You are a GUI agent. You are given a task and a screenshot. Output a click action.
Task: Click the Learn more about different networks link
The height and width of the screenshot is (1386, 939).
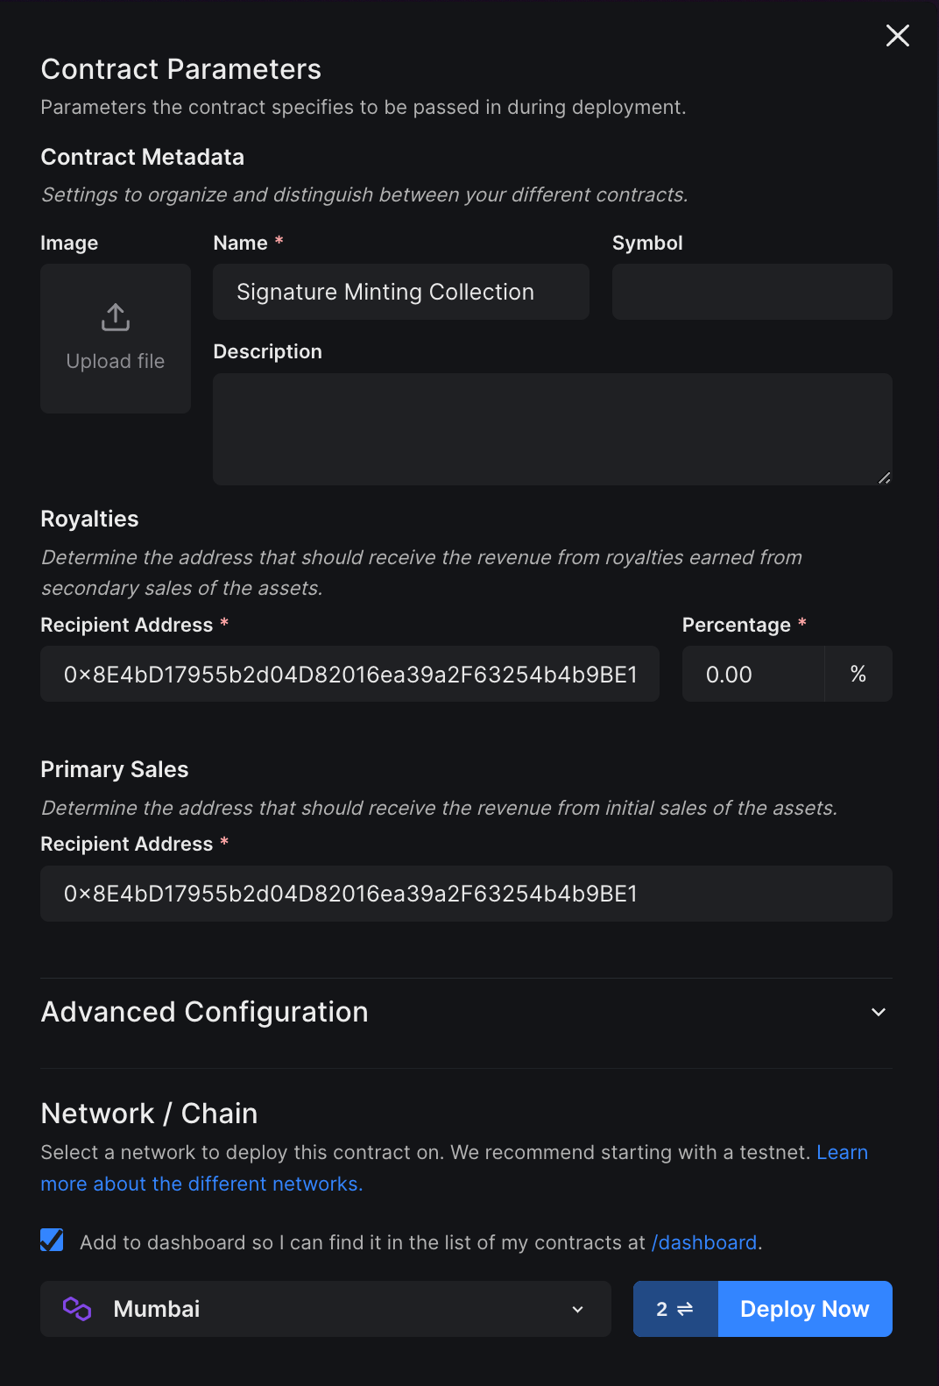coord(201,1184)
